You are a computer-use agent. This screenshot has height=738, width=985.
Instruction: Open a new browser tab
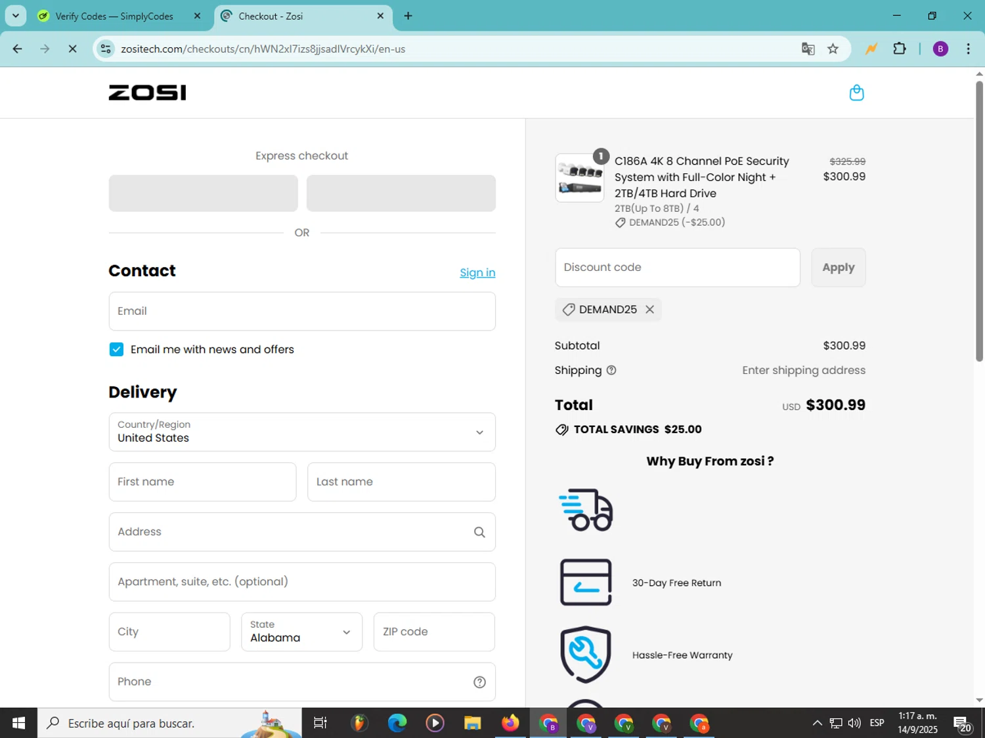(408, 16)
